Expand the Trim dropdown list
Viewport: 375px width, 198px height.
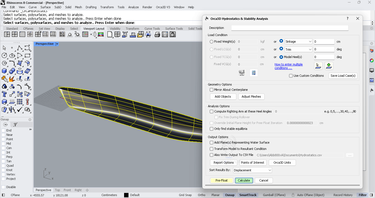[298, 50]
